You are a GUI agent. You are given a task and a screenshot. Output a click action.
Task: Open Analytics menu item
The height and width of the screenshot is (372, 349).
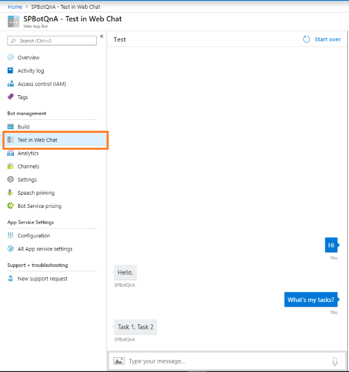coord(28,153)
